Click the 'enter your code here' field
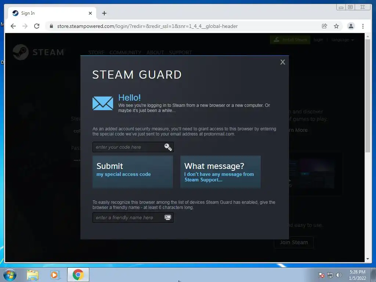376x282 pixels. pos(133,147)
